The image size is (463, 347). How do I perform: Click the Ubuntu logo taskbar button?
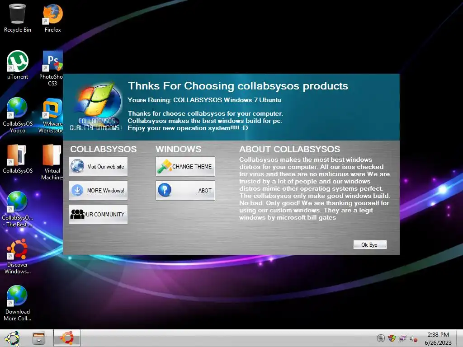[x=67, y=338]
